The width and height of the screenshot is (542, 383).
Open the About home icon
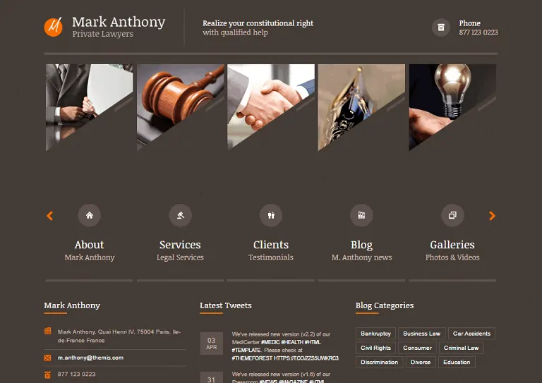[90, 215]
